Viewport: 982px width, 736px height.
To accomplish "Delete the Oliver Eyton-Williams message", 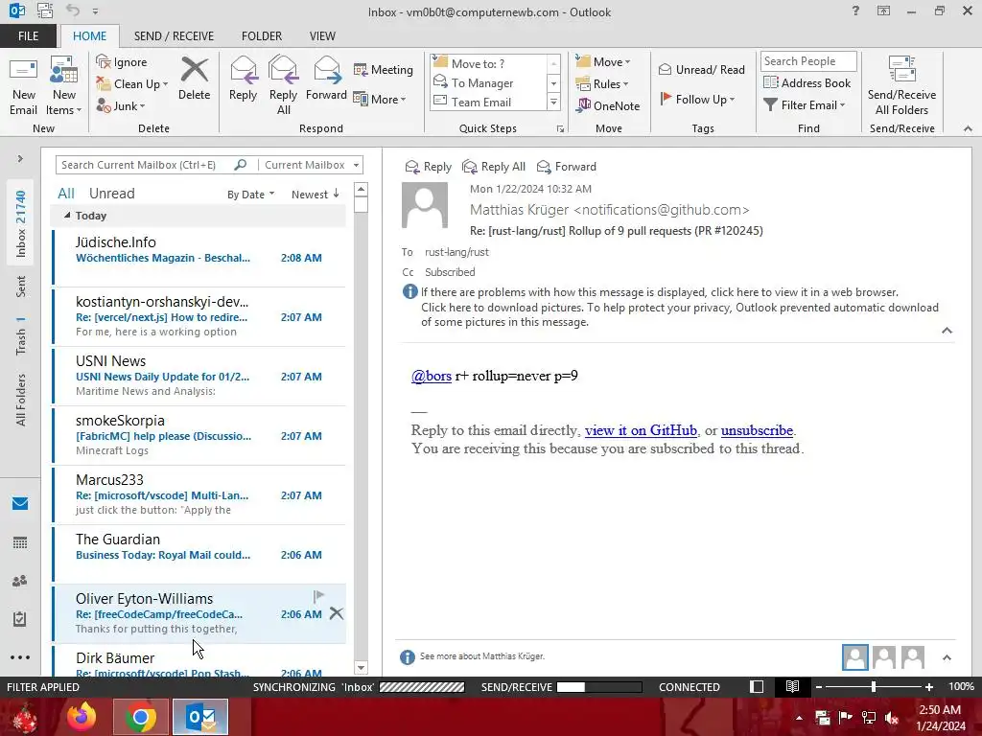I will click(x=337, y=613).
